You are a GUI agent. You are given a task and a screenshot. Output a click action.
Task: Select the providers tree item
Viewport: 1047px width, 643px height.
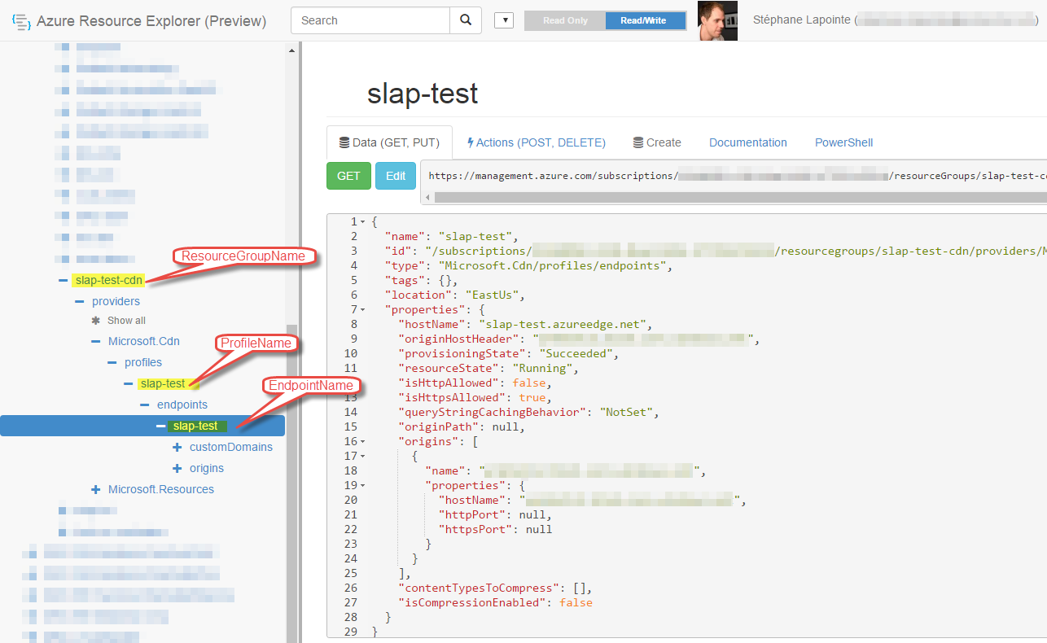coord(116,301)
